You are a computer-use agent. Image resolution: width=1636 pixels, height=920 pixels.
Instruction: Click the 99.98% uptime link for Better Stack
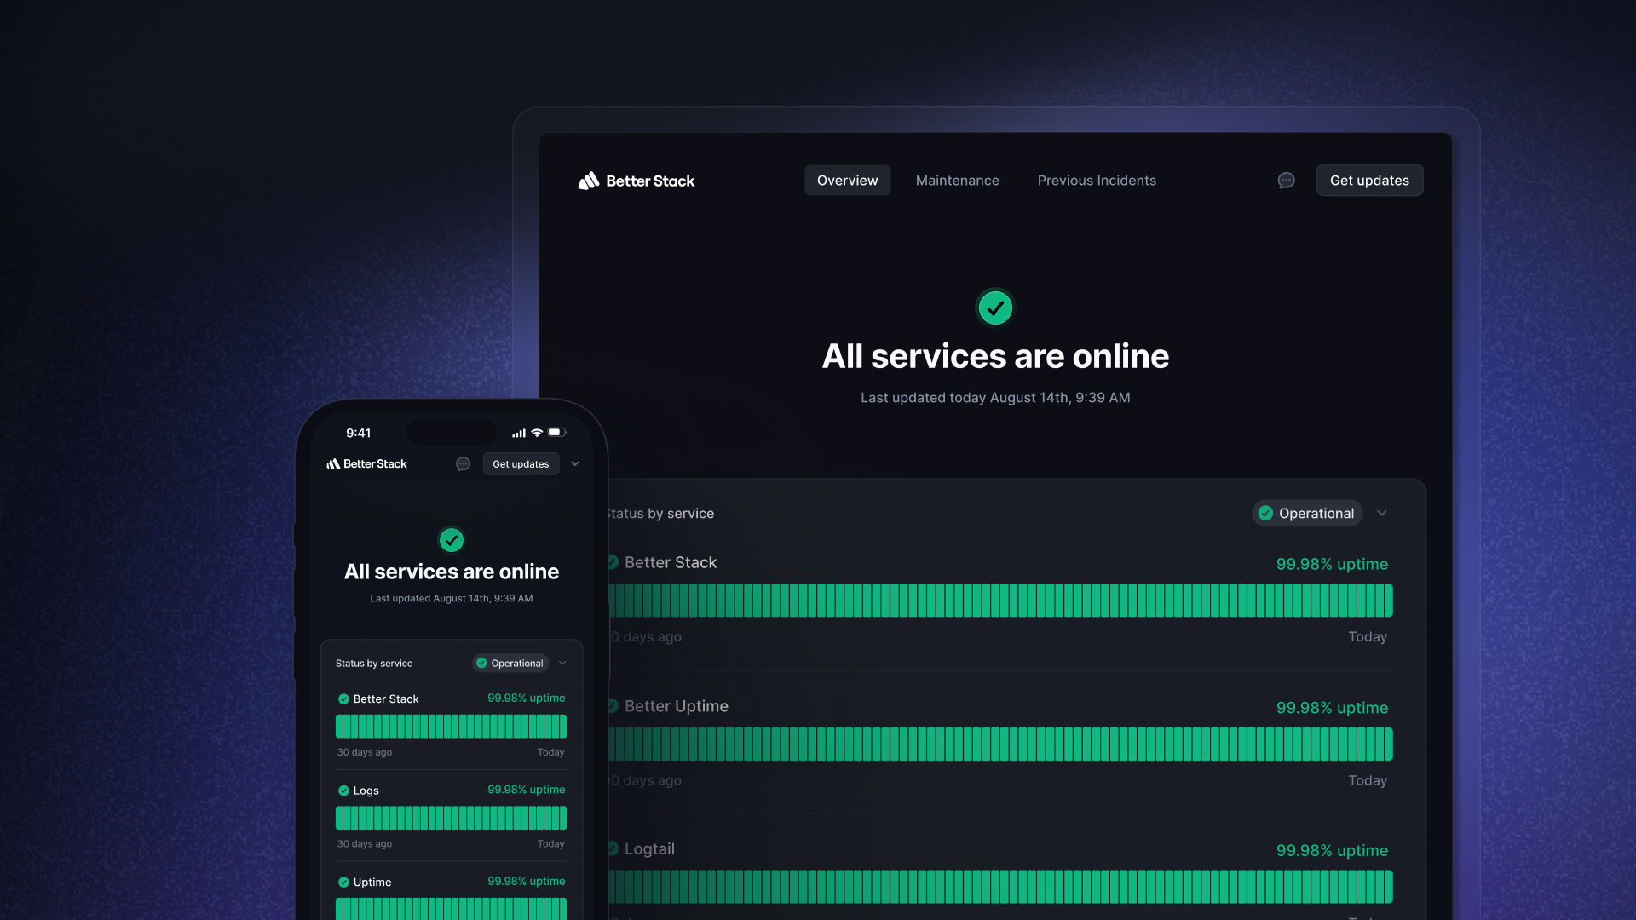click(1332, 563)
